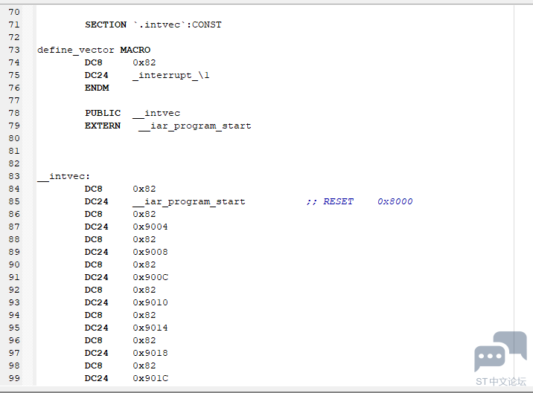Click __intvec symbol on line 78

tap(156, 114)
